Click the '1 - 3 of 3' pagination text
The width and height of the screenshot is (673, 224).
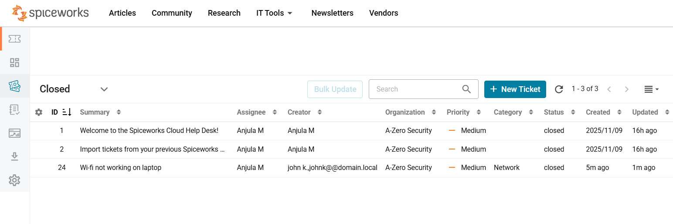585,89
